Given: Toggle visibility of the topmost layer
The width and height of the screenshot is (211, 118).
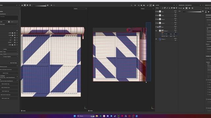Looking at the screenshot, I should coord(156,12).
